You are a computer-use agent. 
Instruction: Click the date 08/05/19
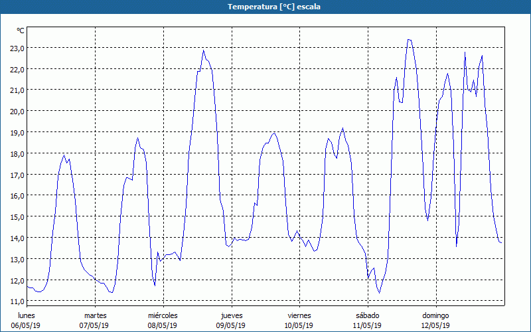click(162, 325)
